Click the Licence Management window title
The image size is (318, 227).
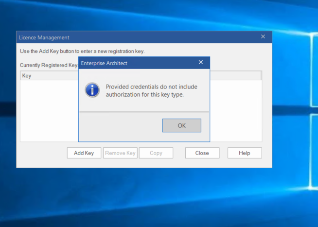click(44, 37)
